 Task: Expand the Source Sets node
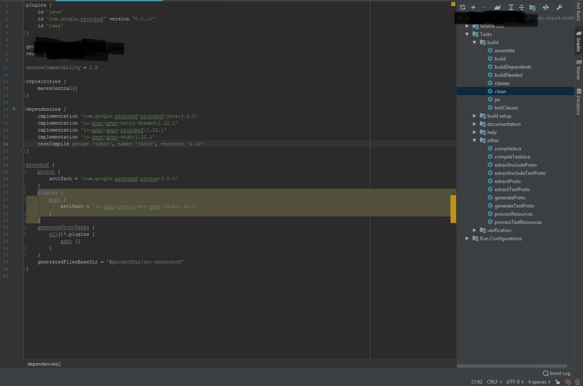tap(467, 26)
